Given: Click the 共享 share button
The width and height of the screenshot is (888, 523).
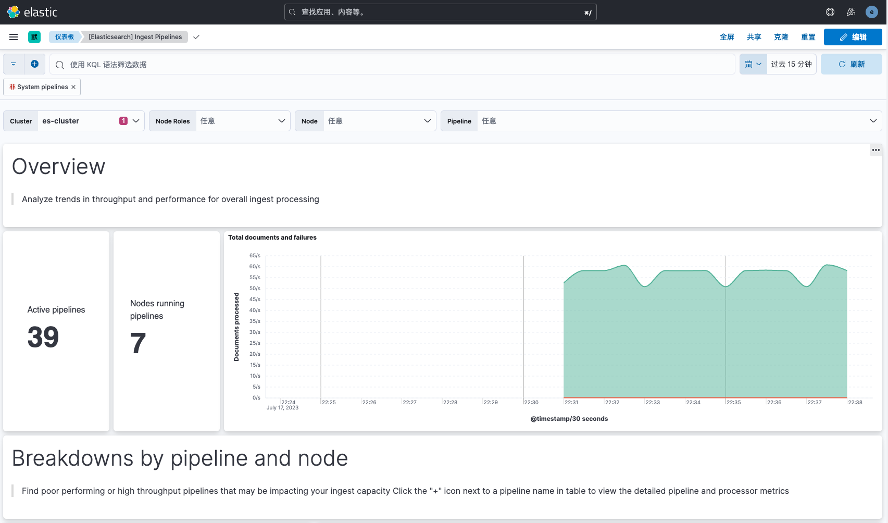Looking at the screenshot, I should pyautogui.click(x=754, y=37).
